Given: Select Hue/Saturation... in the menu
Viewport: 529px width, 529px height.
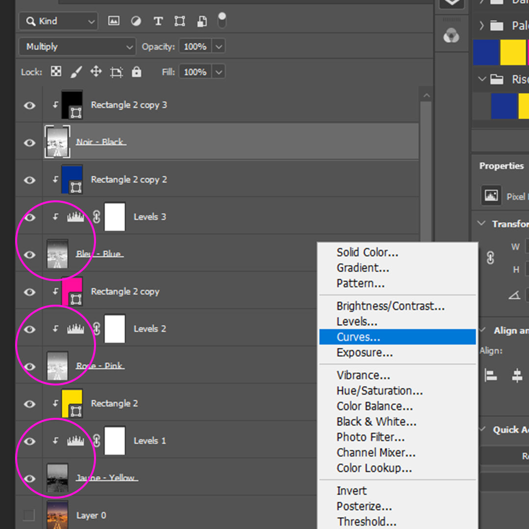Looking at the screenshot, I should [380, 391].
